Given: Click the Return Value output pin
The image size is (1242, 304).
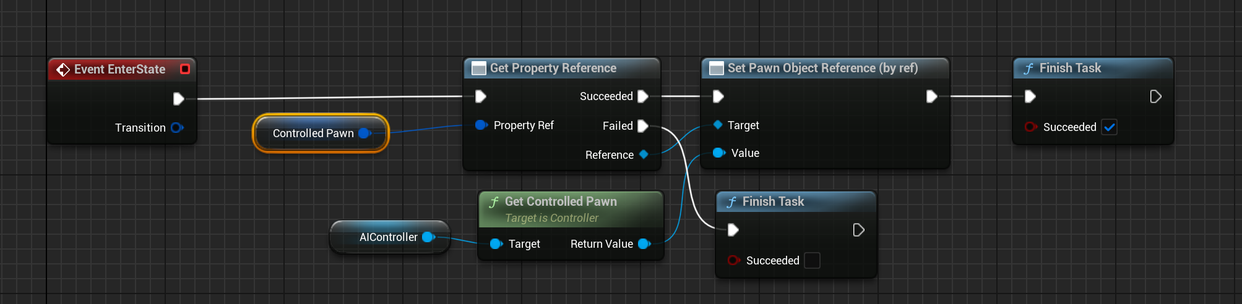Looking at the screenshot, I should (x=644, y=244).
